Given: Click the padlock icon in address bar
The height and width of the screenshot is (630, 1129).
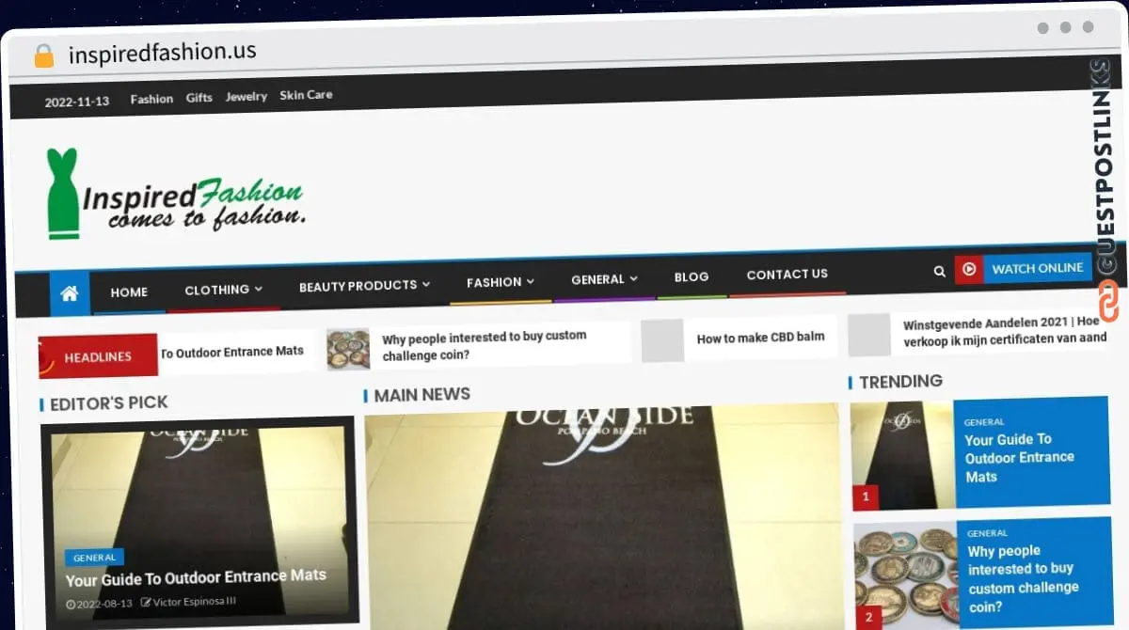Looking at the screenshot, I should click(x=43, y=55).
